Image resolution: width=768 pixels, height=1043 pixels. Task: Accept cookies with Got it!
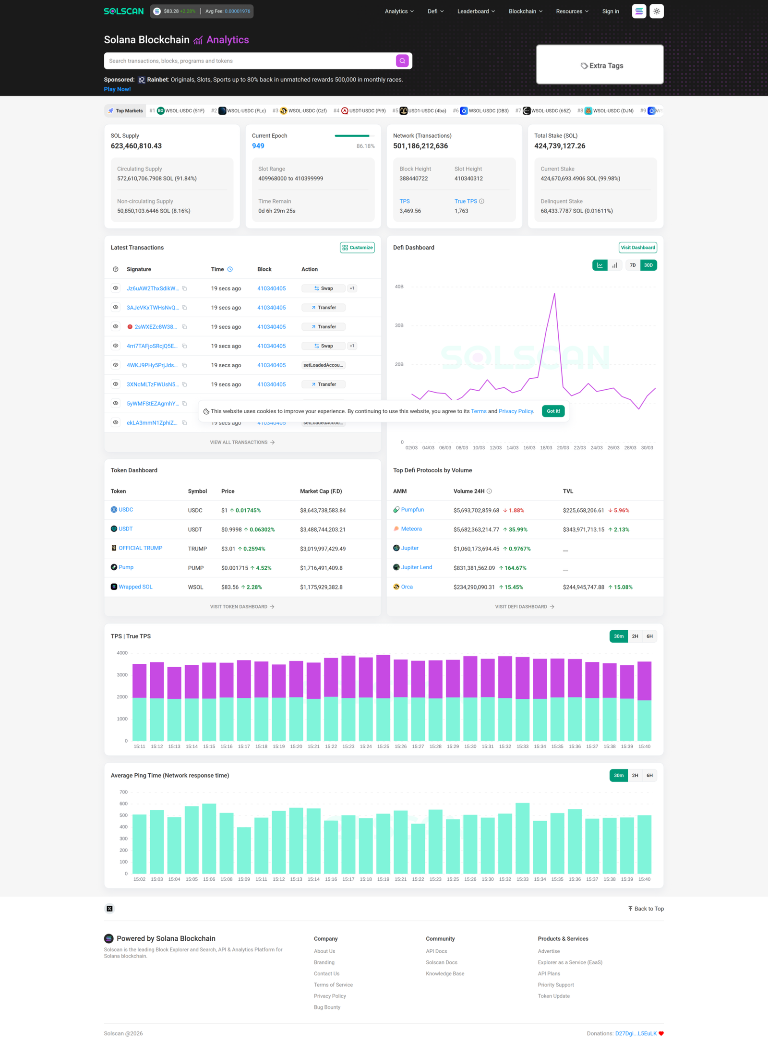[553, 411]
